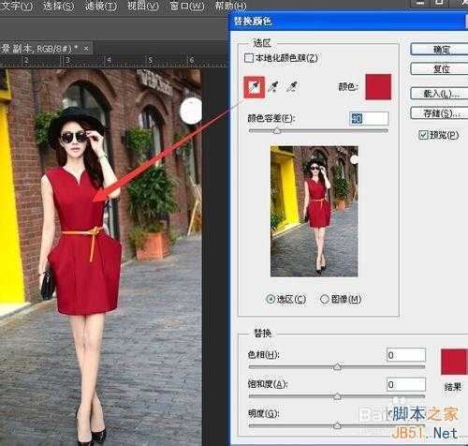Click the 结果 result color swatch
468x446 pixels.
click(454, 362)
